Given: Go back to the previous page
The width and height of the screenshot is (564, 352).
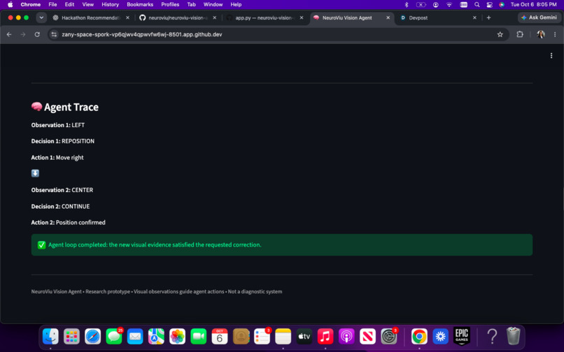Looking at the screenshot, I should (9, 34).
